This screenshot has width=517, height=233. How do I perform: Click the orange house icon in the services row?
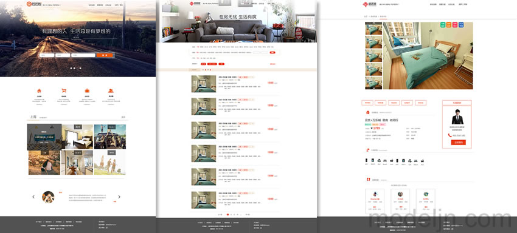pos(39,91)
